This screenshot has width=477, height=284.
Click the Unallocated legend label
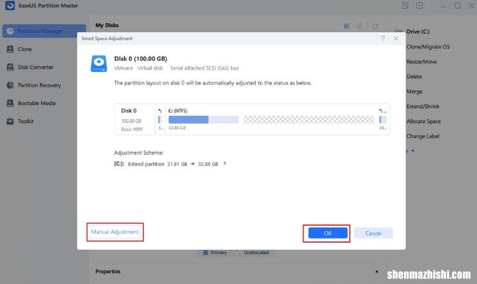(x=256, y=252)
